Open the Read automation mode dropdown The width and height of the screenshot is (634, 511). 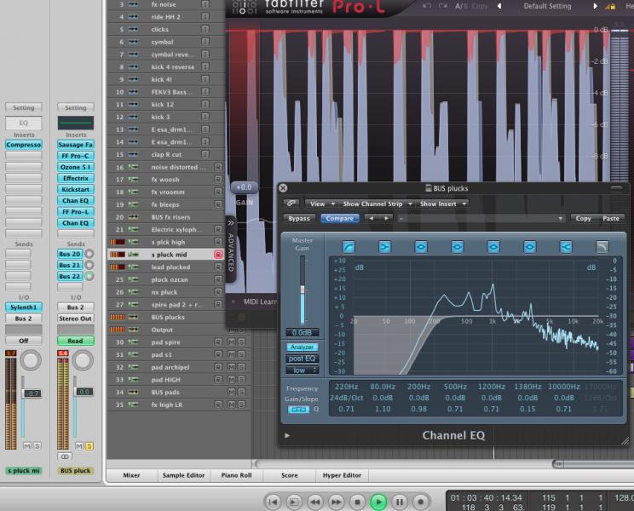[76, 341]
